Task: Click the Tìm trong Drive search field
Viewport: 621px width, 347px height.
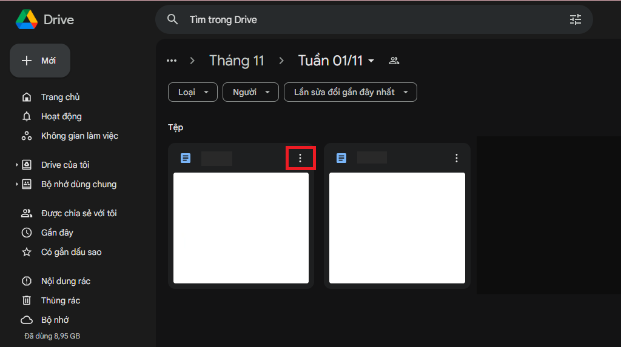Action: pyautogui.click(x=364, y=19)
